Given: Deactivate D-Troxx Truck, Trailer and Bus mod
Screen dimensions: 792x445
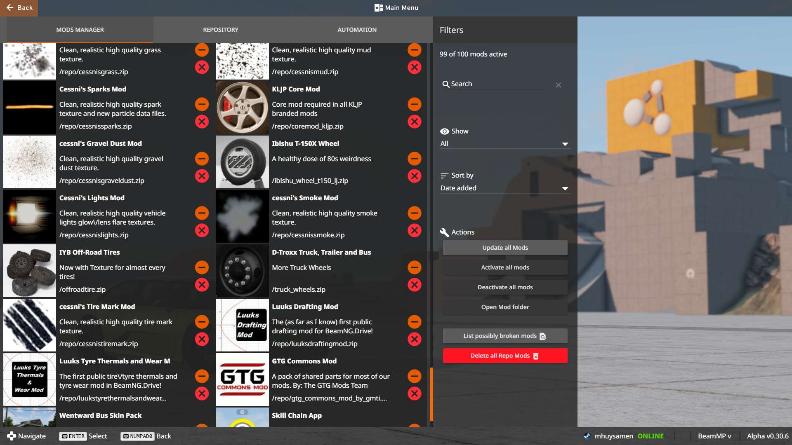Looking at the screenshot, I should pyautogui.click(x=415, y=267).
